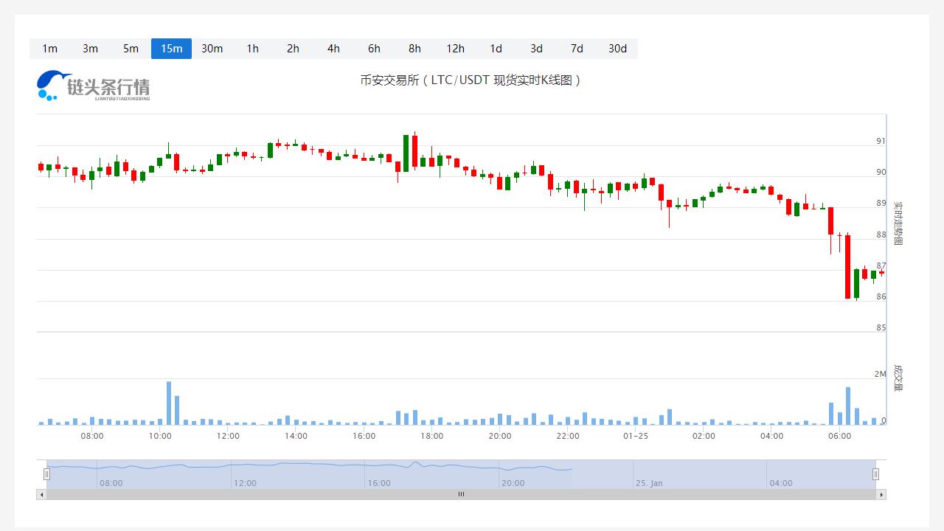The image size is (944, 531).
Task: Select the 12h interval tab
Action: [x=455, y=49]
